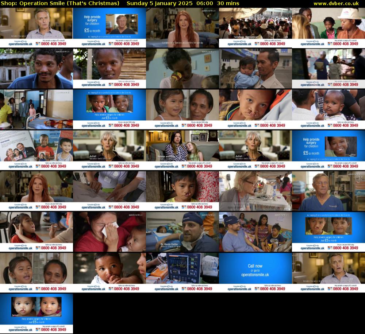Viewport: 365px width, 334px height.
Task: Open thumbnail of boy beside red floral dress
Action: (x=182, y=191)
